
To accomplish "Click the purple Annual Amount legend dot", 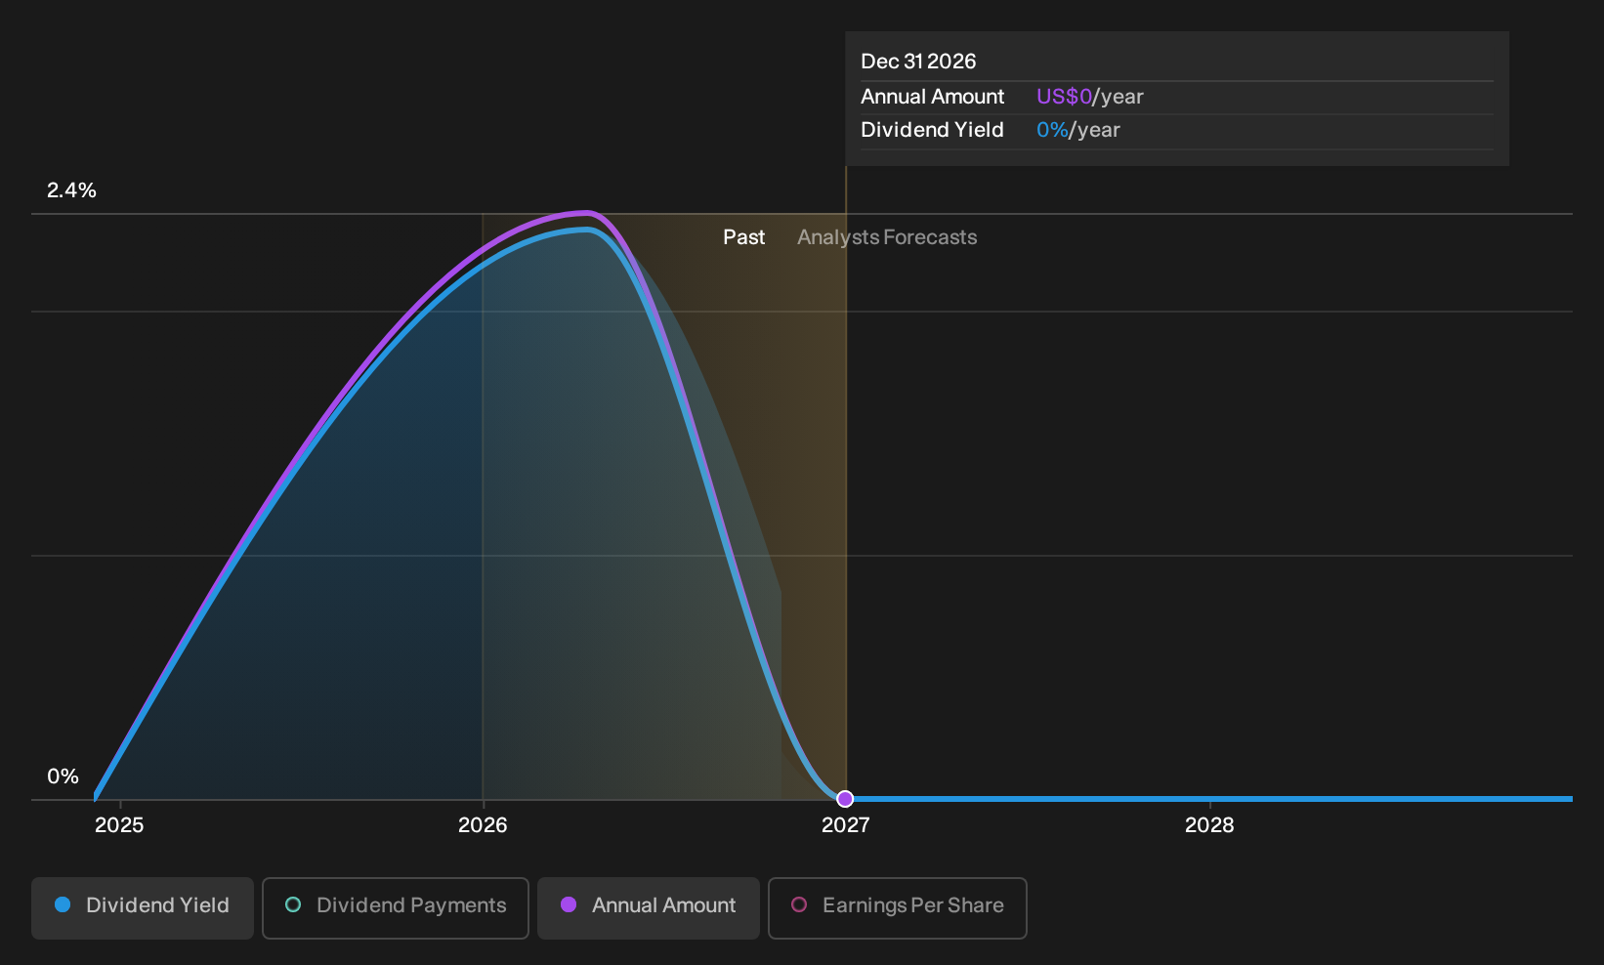I will (x=569, y=904).
